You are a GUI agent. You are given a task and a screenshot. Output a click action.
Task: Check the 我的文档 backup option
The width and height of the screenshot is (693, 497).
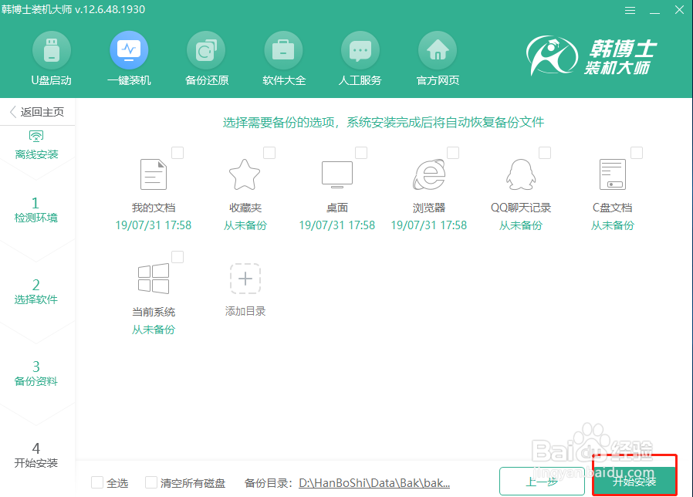(x=177, y=153)
